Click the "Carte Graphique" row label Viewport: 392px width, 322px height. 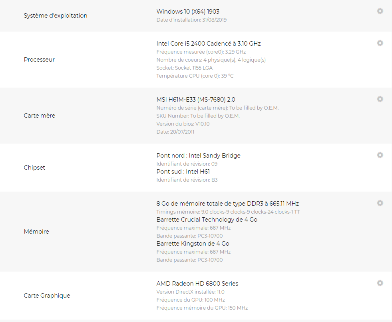(x=47, y=296)
